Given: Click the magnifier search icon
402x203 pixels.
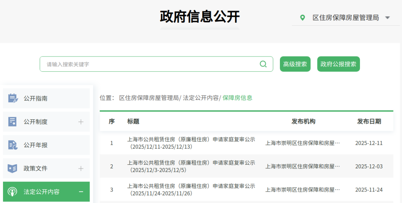Looking at the screenshot, I should pyautogui.click(x=263, y=64).
